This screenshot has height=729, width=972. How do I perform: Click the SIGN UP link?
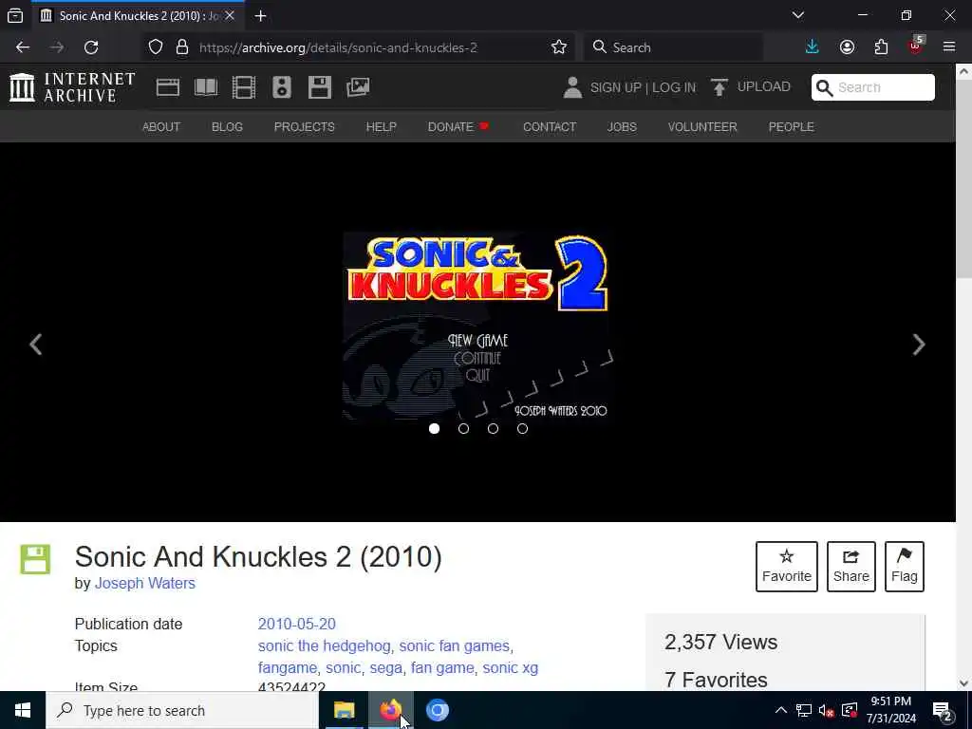click(615, 87)
